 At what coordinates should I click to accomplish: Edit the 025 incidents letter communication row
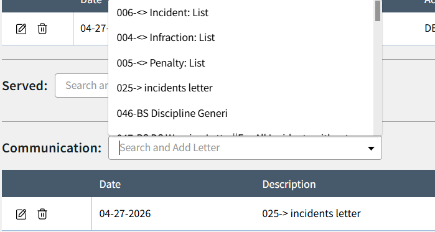click(x=21, y=214)
